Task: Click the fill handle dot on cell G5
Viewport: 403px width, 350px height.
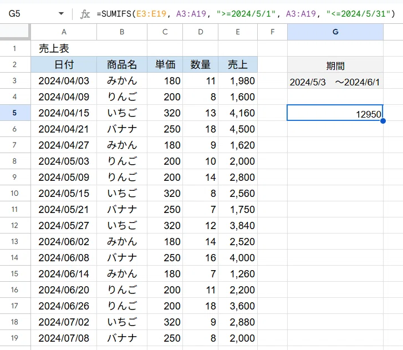Action: 383,120
